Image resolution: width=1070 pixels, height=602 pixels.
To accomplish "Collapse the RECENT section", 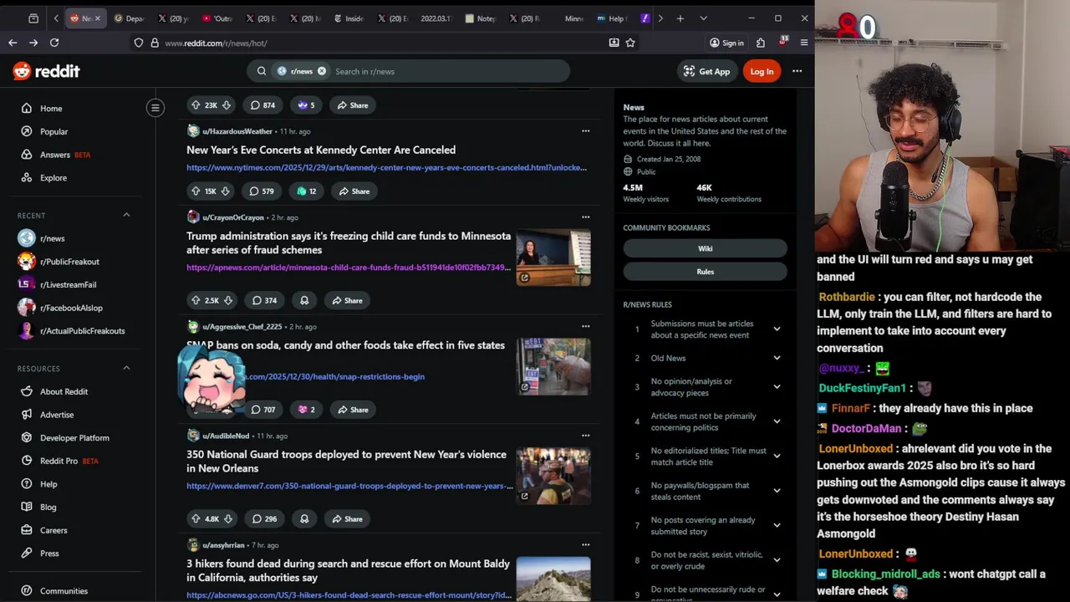I will click(x=126, y=215).
